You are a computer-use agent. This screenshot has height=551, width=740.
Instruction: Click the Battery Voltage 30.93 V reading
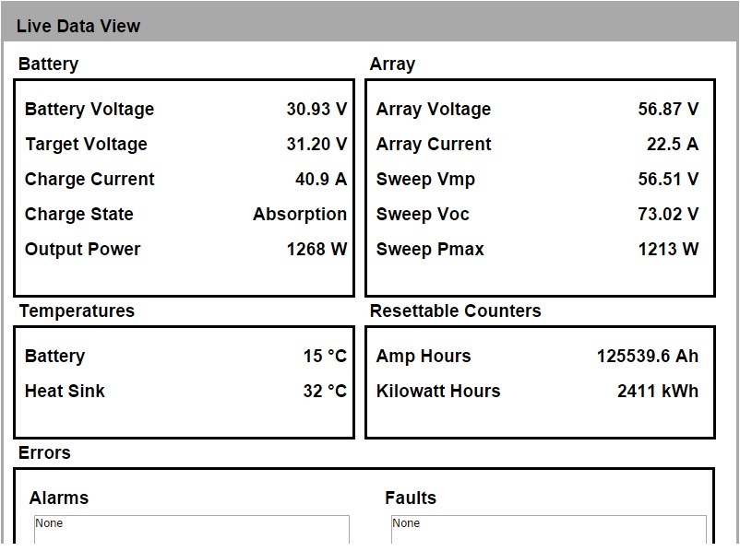(x=316, y=109)
